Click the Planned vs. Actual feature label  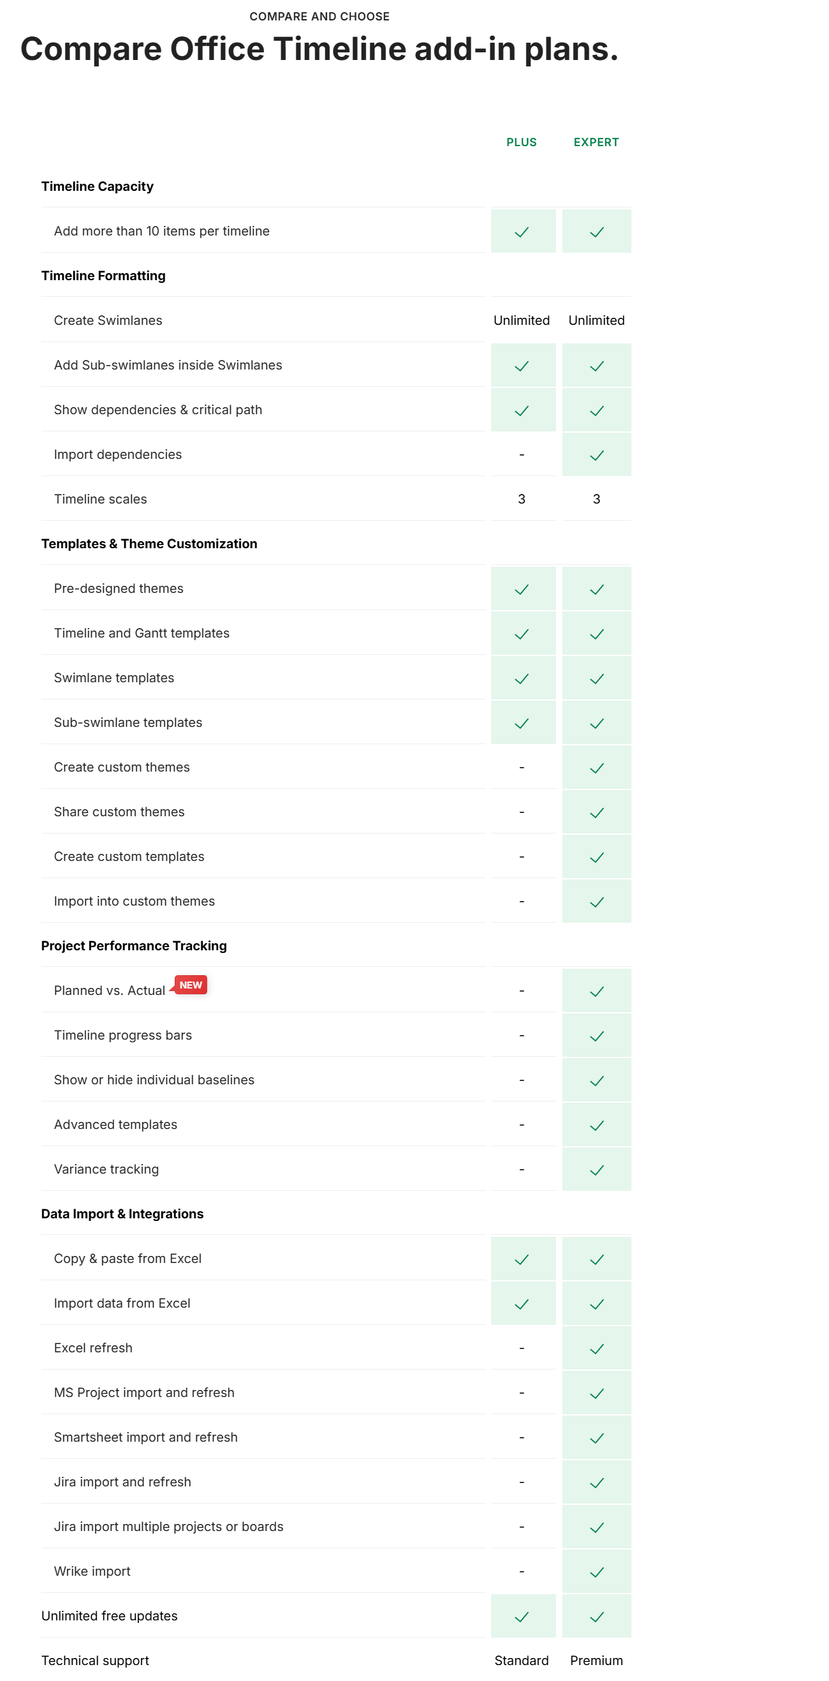point(110,990)
